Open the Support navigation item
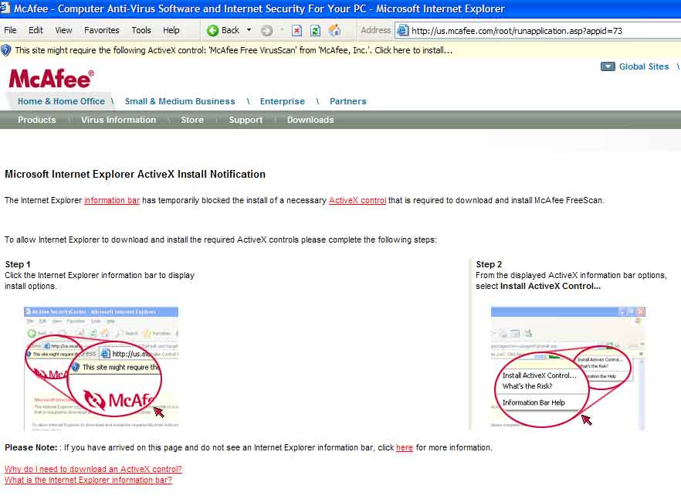 pos(246,120)
